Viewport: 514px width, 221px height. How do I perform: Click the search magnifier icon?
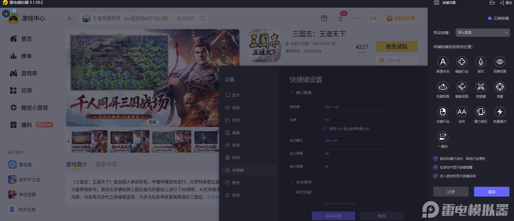[202, 18]
